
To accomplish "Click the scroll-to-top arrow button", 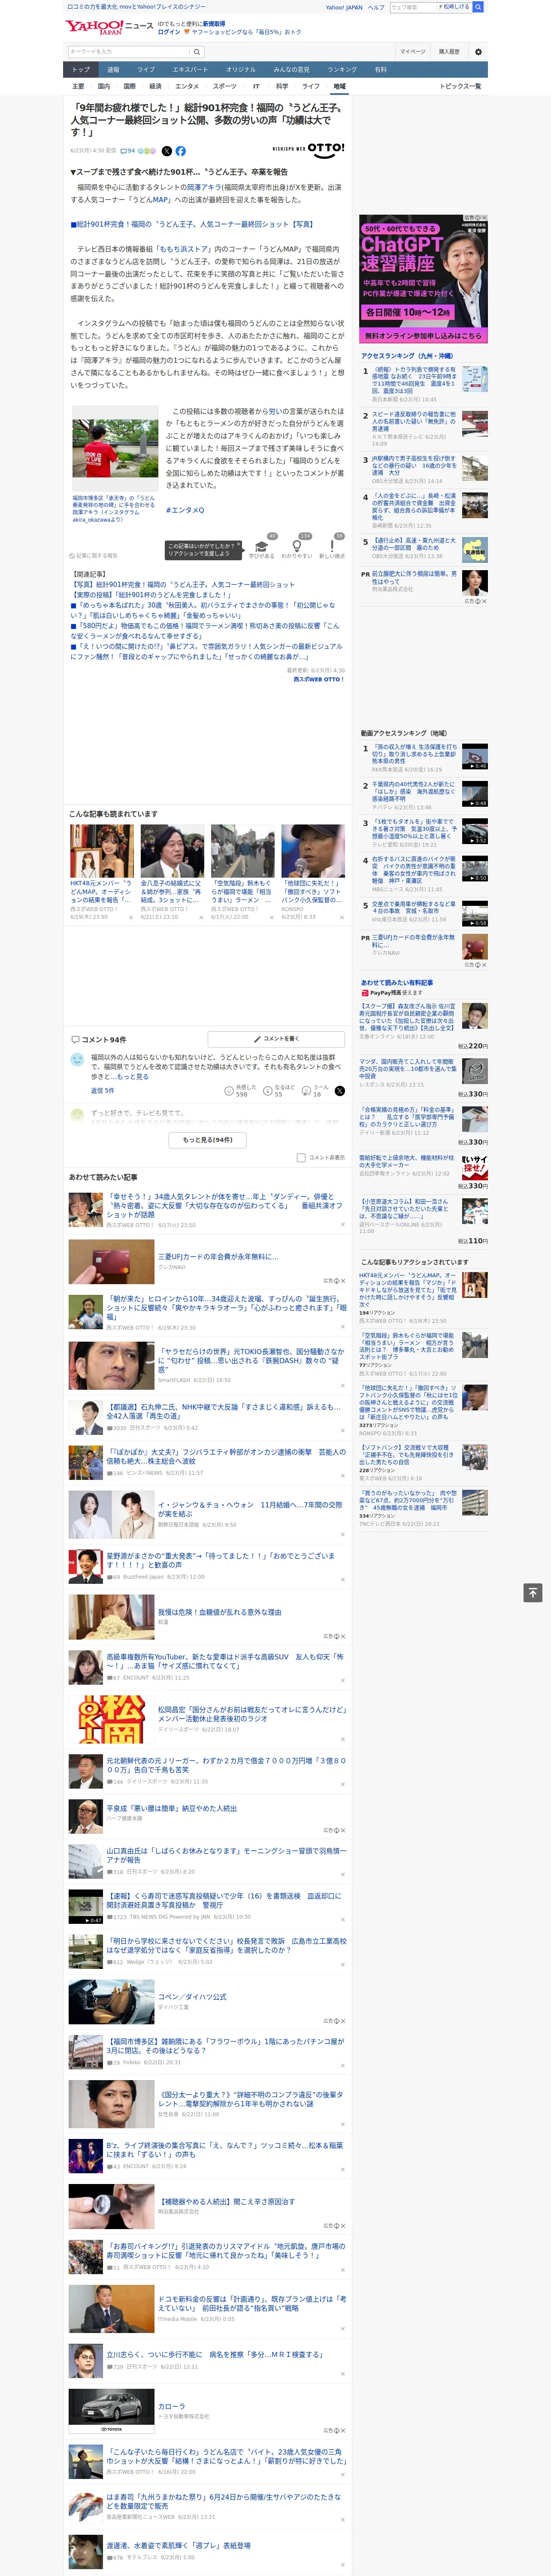I will (x=533, y=1592).
